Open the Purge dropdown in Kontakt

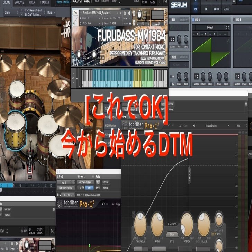point(127,18)
